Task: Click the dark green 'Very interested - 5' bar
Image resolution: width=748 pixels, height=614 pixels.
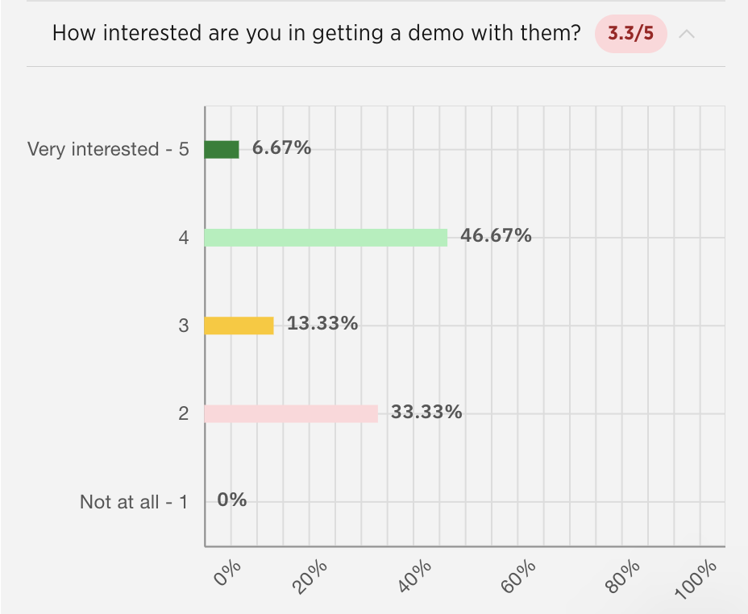Action: coord(222,149)
